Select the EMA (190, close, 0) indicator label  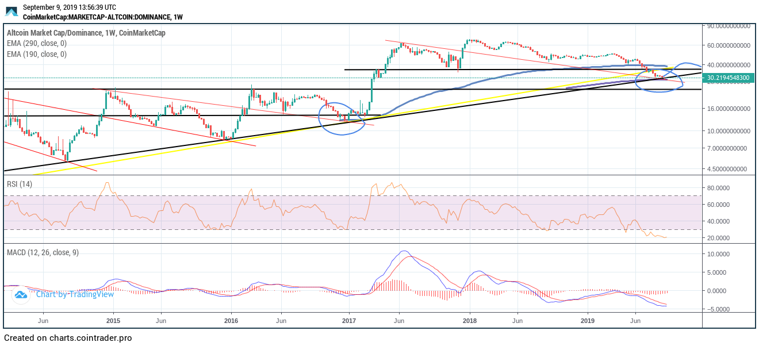[37, 54]
